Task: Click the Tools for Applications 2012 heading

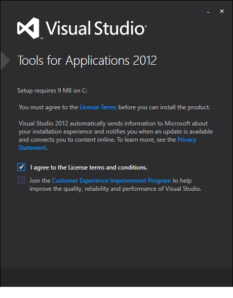Action: tap(87, 60)
